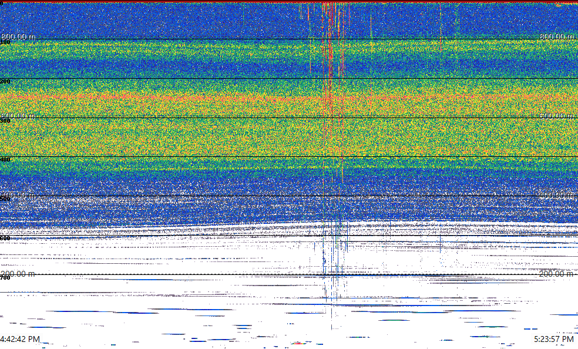Click the 4:42:42 PM start timestamp
Viewport: 578px width, 349px height.
[x=20, y=339]
